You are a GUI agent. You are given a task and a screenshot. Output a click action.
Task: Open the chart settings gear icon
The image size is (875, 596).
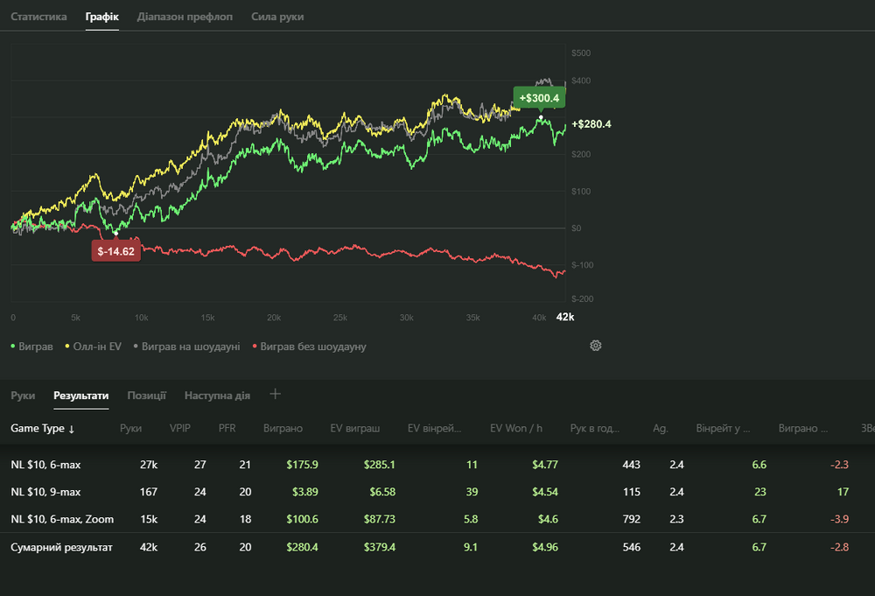[x=596, y=346]
